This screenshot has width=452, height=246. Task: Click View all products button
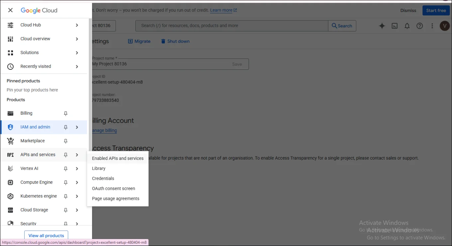46,235
